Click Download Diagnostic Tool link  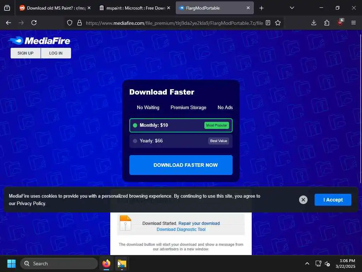coord(181,229)
